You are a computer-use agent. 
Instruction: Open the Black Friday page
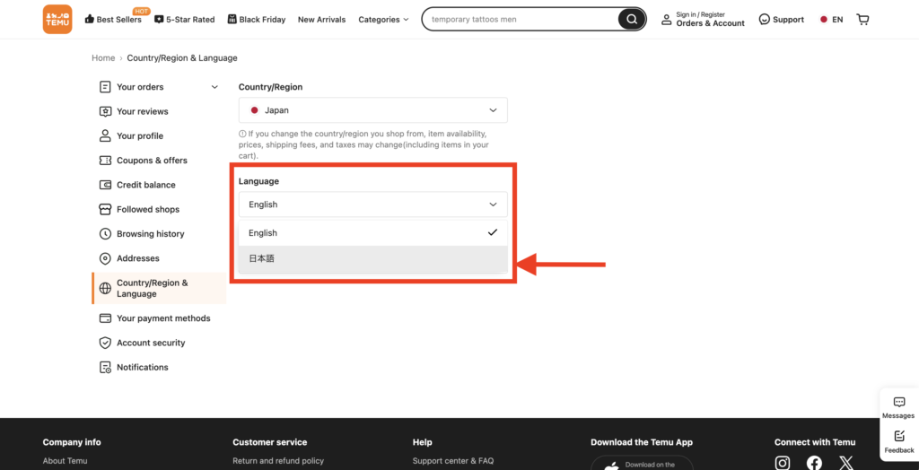coord(257,20)
